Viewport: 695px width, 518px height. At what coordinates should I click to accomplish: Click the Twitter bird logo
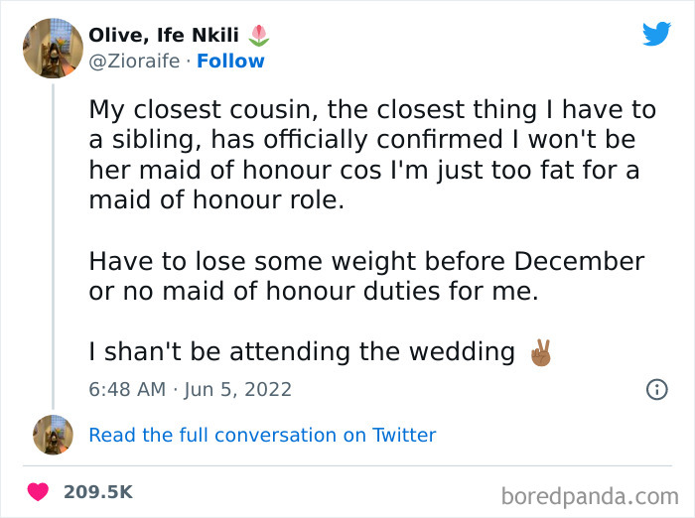pos(656,34)
